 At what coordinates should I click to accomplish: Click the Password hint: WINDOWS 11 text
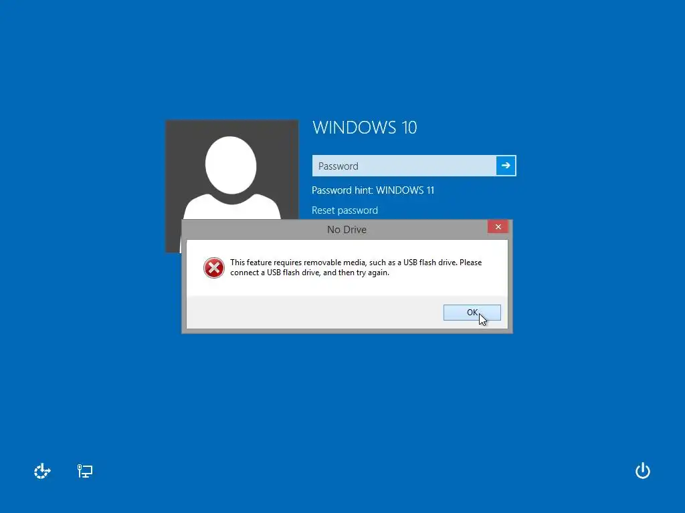click(x=373, y=190)
